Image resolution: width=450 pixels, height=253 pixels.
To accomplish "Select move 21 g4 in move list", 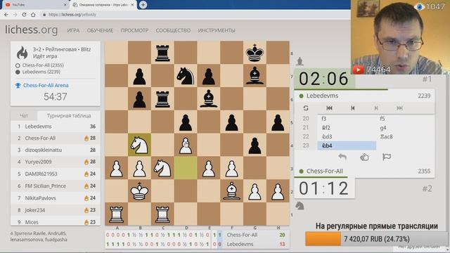I will click(405, 128).
